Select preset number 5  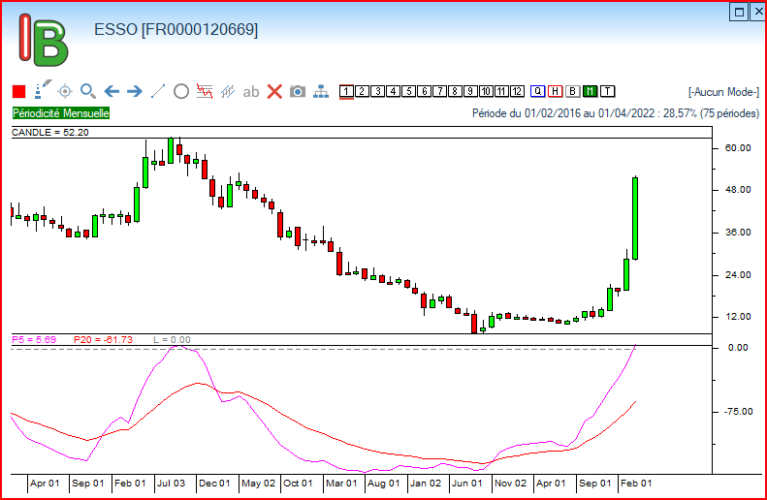click(408, 91)
